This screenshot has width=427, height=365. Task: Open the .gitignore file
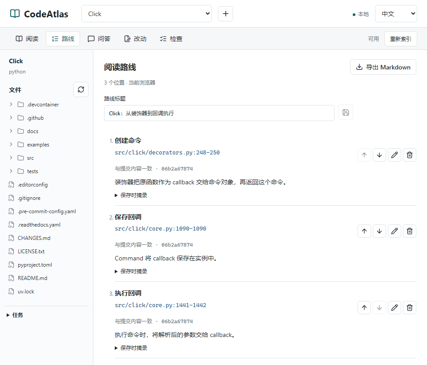tap(29, 198)
